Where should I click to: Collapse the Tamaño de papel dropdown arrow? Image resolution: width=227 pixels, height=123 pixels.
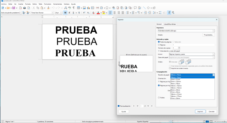[x=214, y=75]
